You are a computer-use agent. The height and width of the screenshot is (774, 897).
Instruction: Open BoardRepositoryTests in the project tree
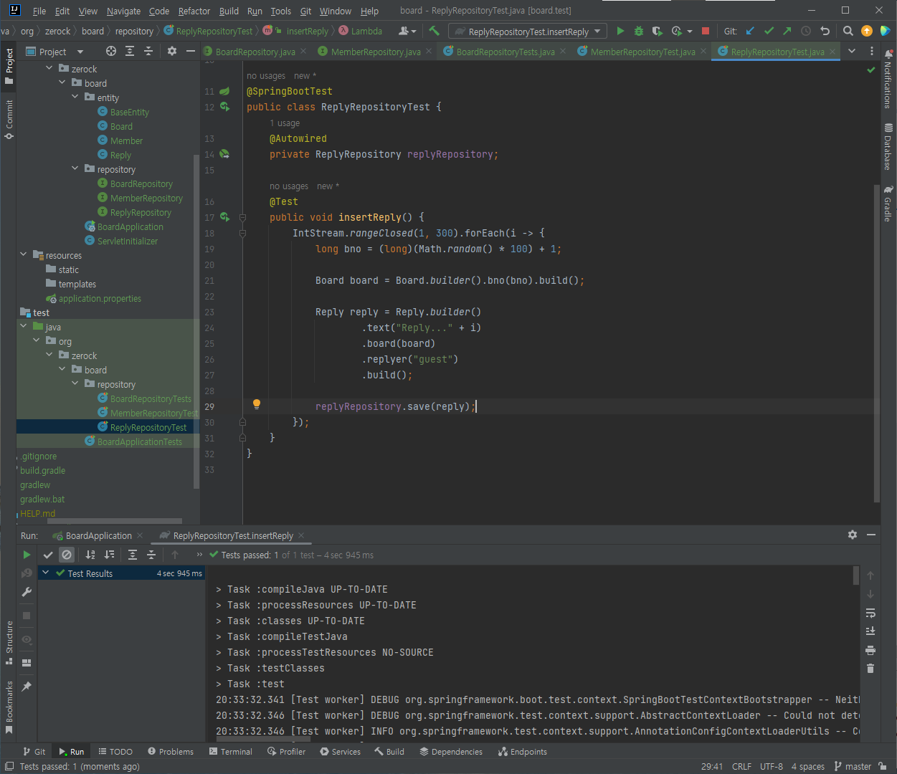pyautogui.click(x=151, y=398)
